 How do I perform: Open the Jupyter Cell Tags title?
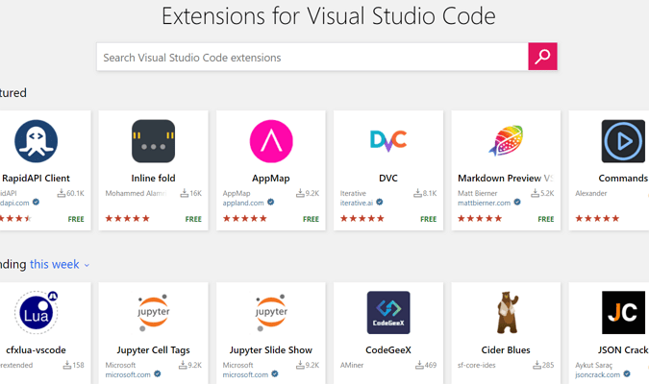153,350
